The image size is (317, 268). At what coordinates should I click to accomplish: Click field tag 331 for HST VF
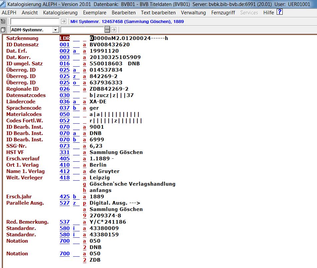click(x=65, y=152)
